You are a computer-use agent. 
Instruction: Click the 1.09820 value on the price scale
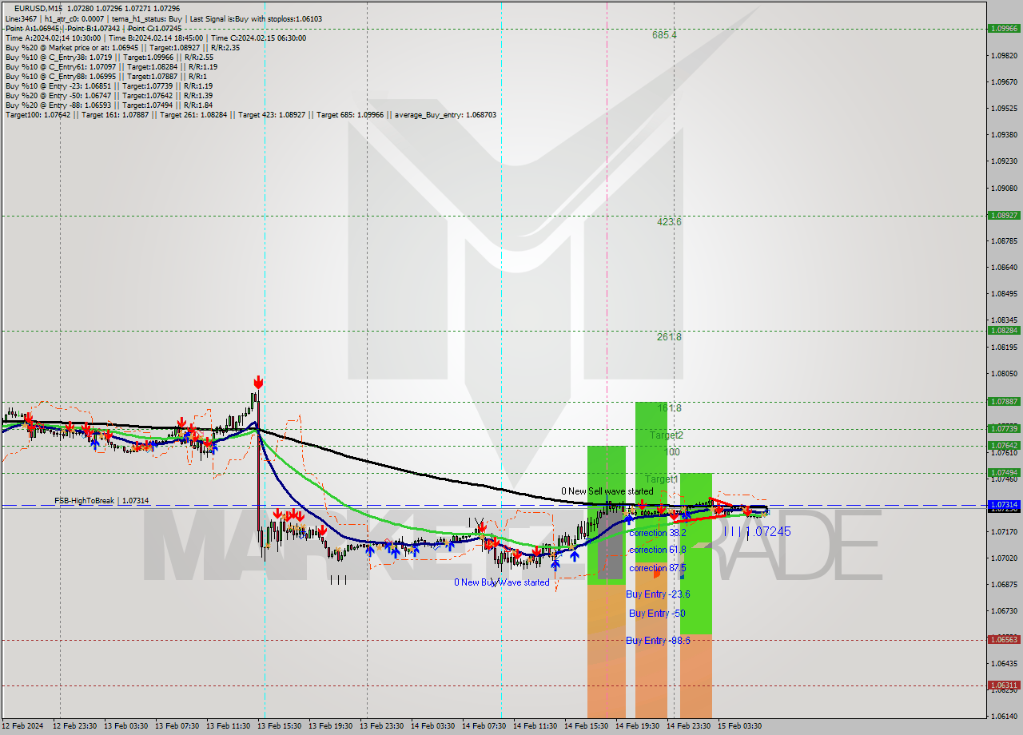(x=1005, y=55)
